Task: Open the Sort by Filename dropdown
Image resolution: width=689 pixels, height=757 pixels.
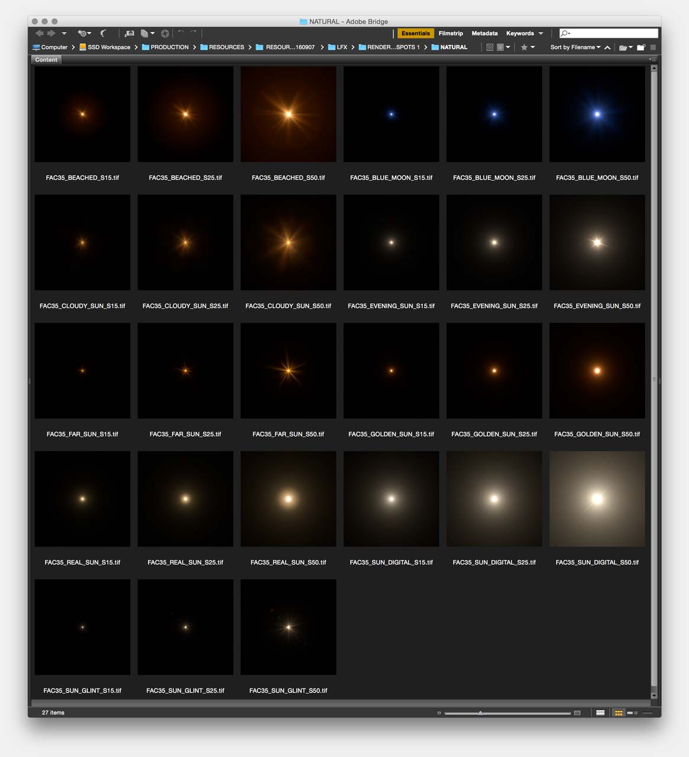Action: pyautogui.click(x=575, y=47)
